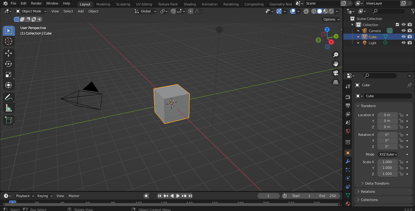Collapse the Transform panel
The height and width of the screenshot is (211, 415).
(368, 106)
